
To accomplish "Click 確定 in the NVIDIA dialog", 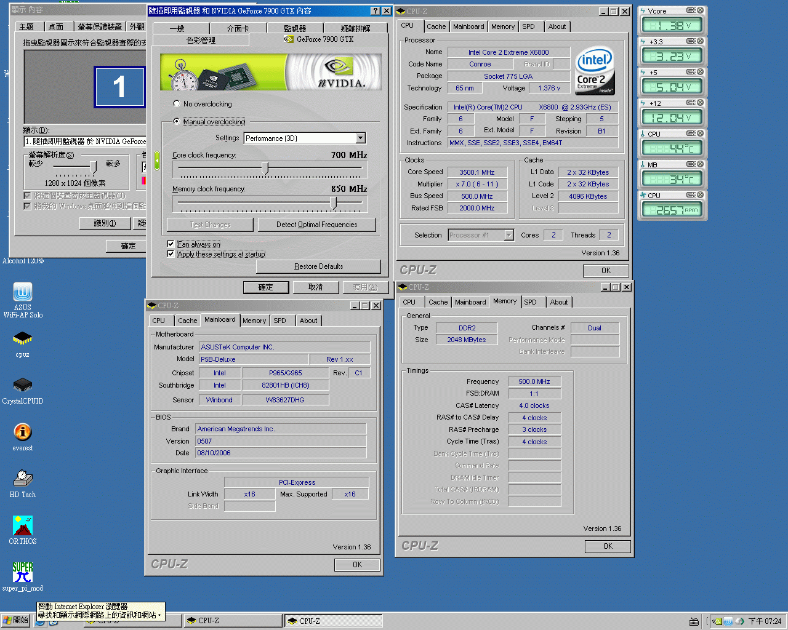I will 265,287.
